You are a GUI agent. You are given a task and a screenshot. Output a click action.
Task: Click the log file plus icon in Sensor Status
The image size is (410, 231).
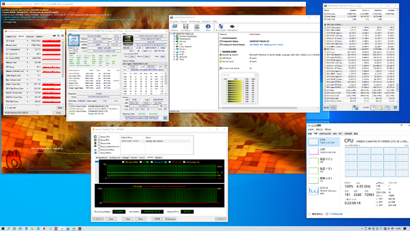point(381,108)
